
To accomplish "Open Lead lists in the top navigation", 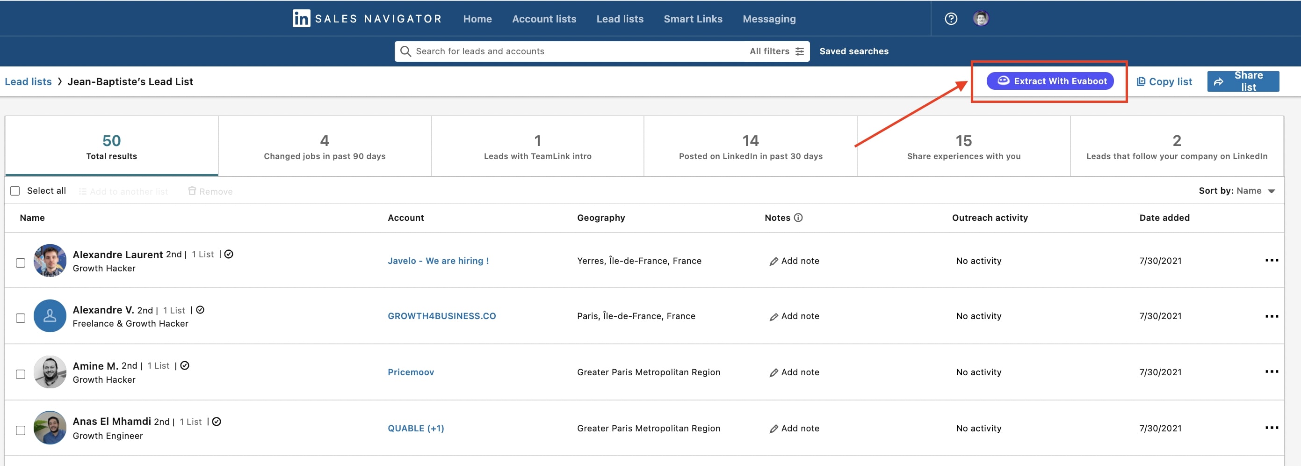I will [x=620, y=19].
